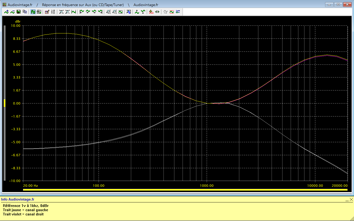
Task: Close the Info Audiovintage.fr panel
Action: tap(351, 200)
